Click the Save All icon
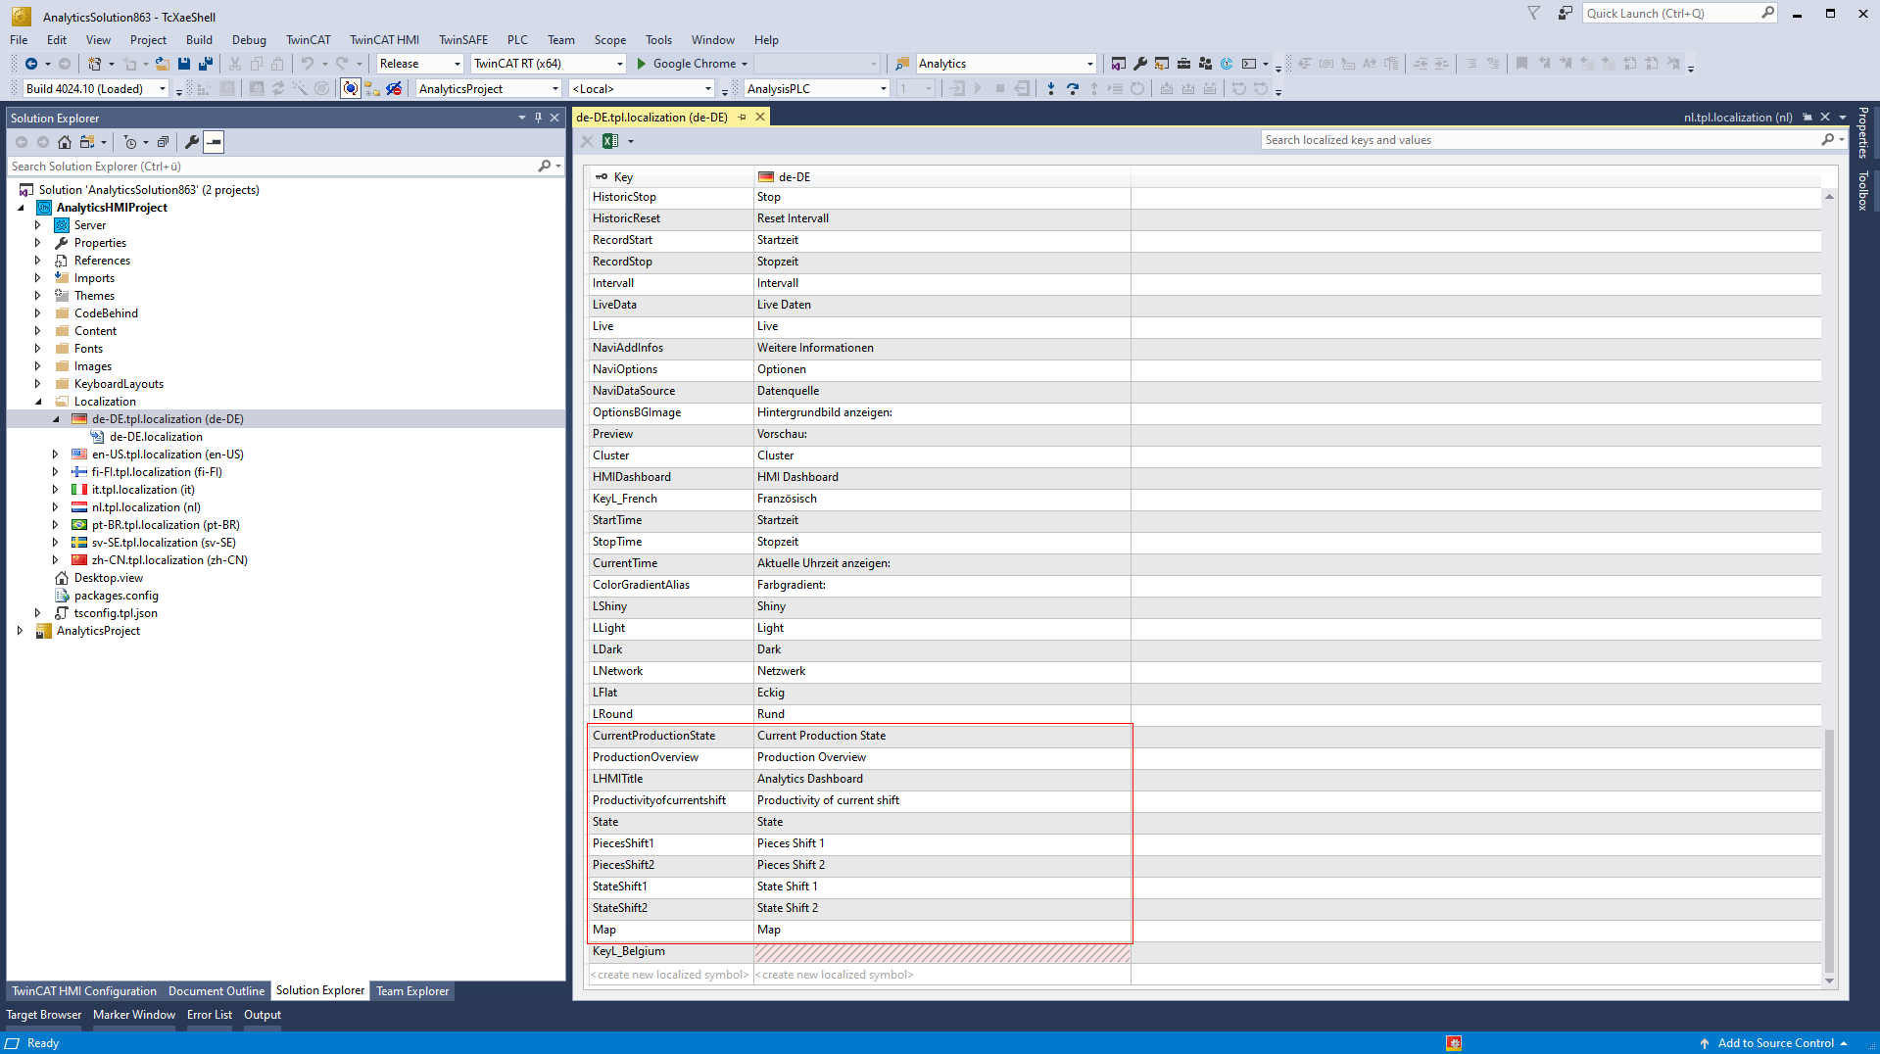This screenshot has width=1880, height=1054. [206, 64]
